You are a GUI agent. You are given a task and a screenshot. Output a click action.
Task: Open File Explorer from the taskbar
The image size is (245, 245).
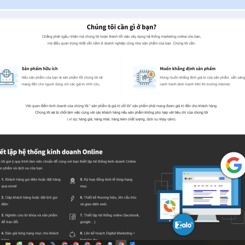pyautogui.click(x=8, y=244)
